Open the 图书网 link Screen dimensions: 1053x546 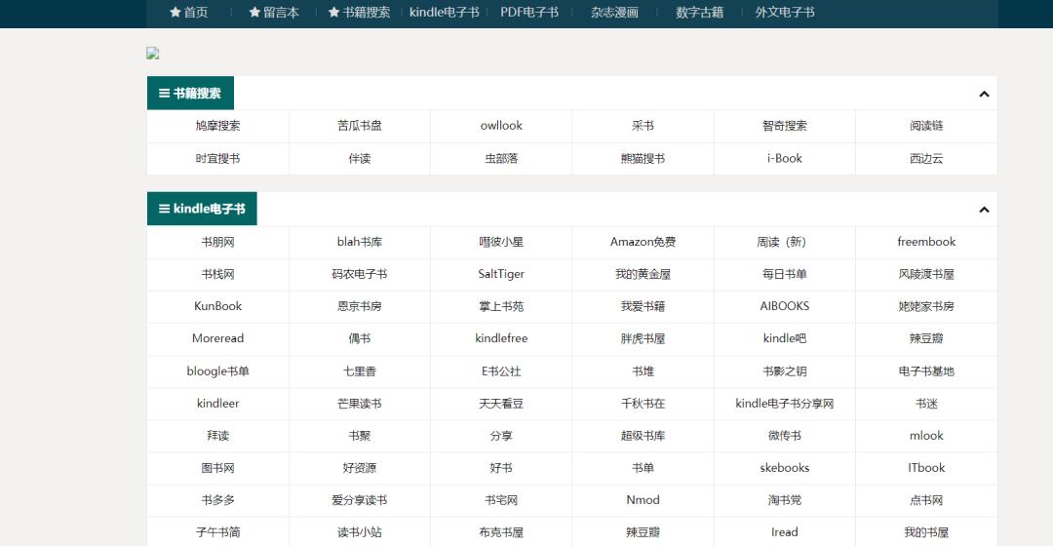[x=217, y=468]
